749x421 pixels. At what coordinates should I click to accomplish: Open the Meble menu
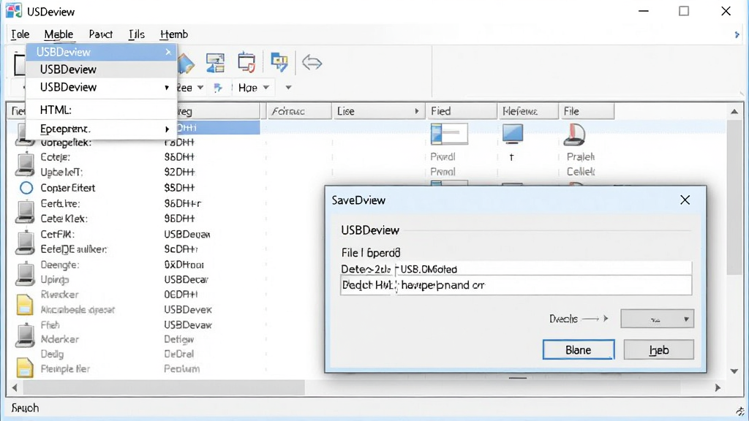click(x=59, y=34)
